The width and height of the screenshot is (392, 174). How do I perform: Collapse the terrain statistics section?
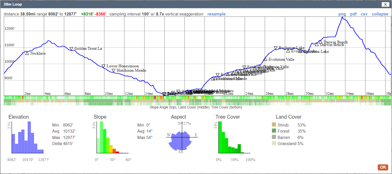click(380, 14)
